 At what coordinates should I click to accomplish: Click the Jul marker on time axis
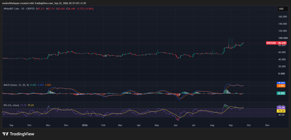[193, 125]
